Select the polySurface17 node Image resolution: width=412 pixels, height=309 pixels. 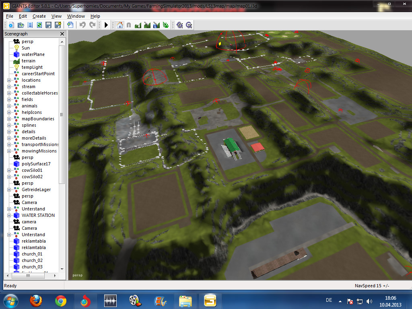[x=36, y=164]
